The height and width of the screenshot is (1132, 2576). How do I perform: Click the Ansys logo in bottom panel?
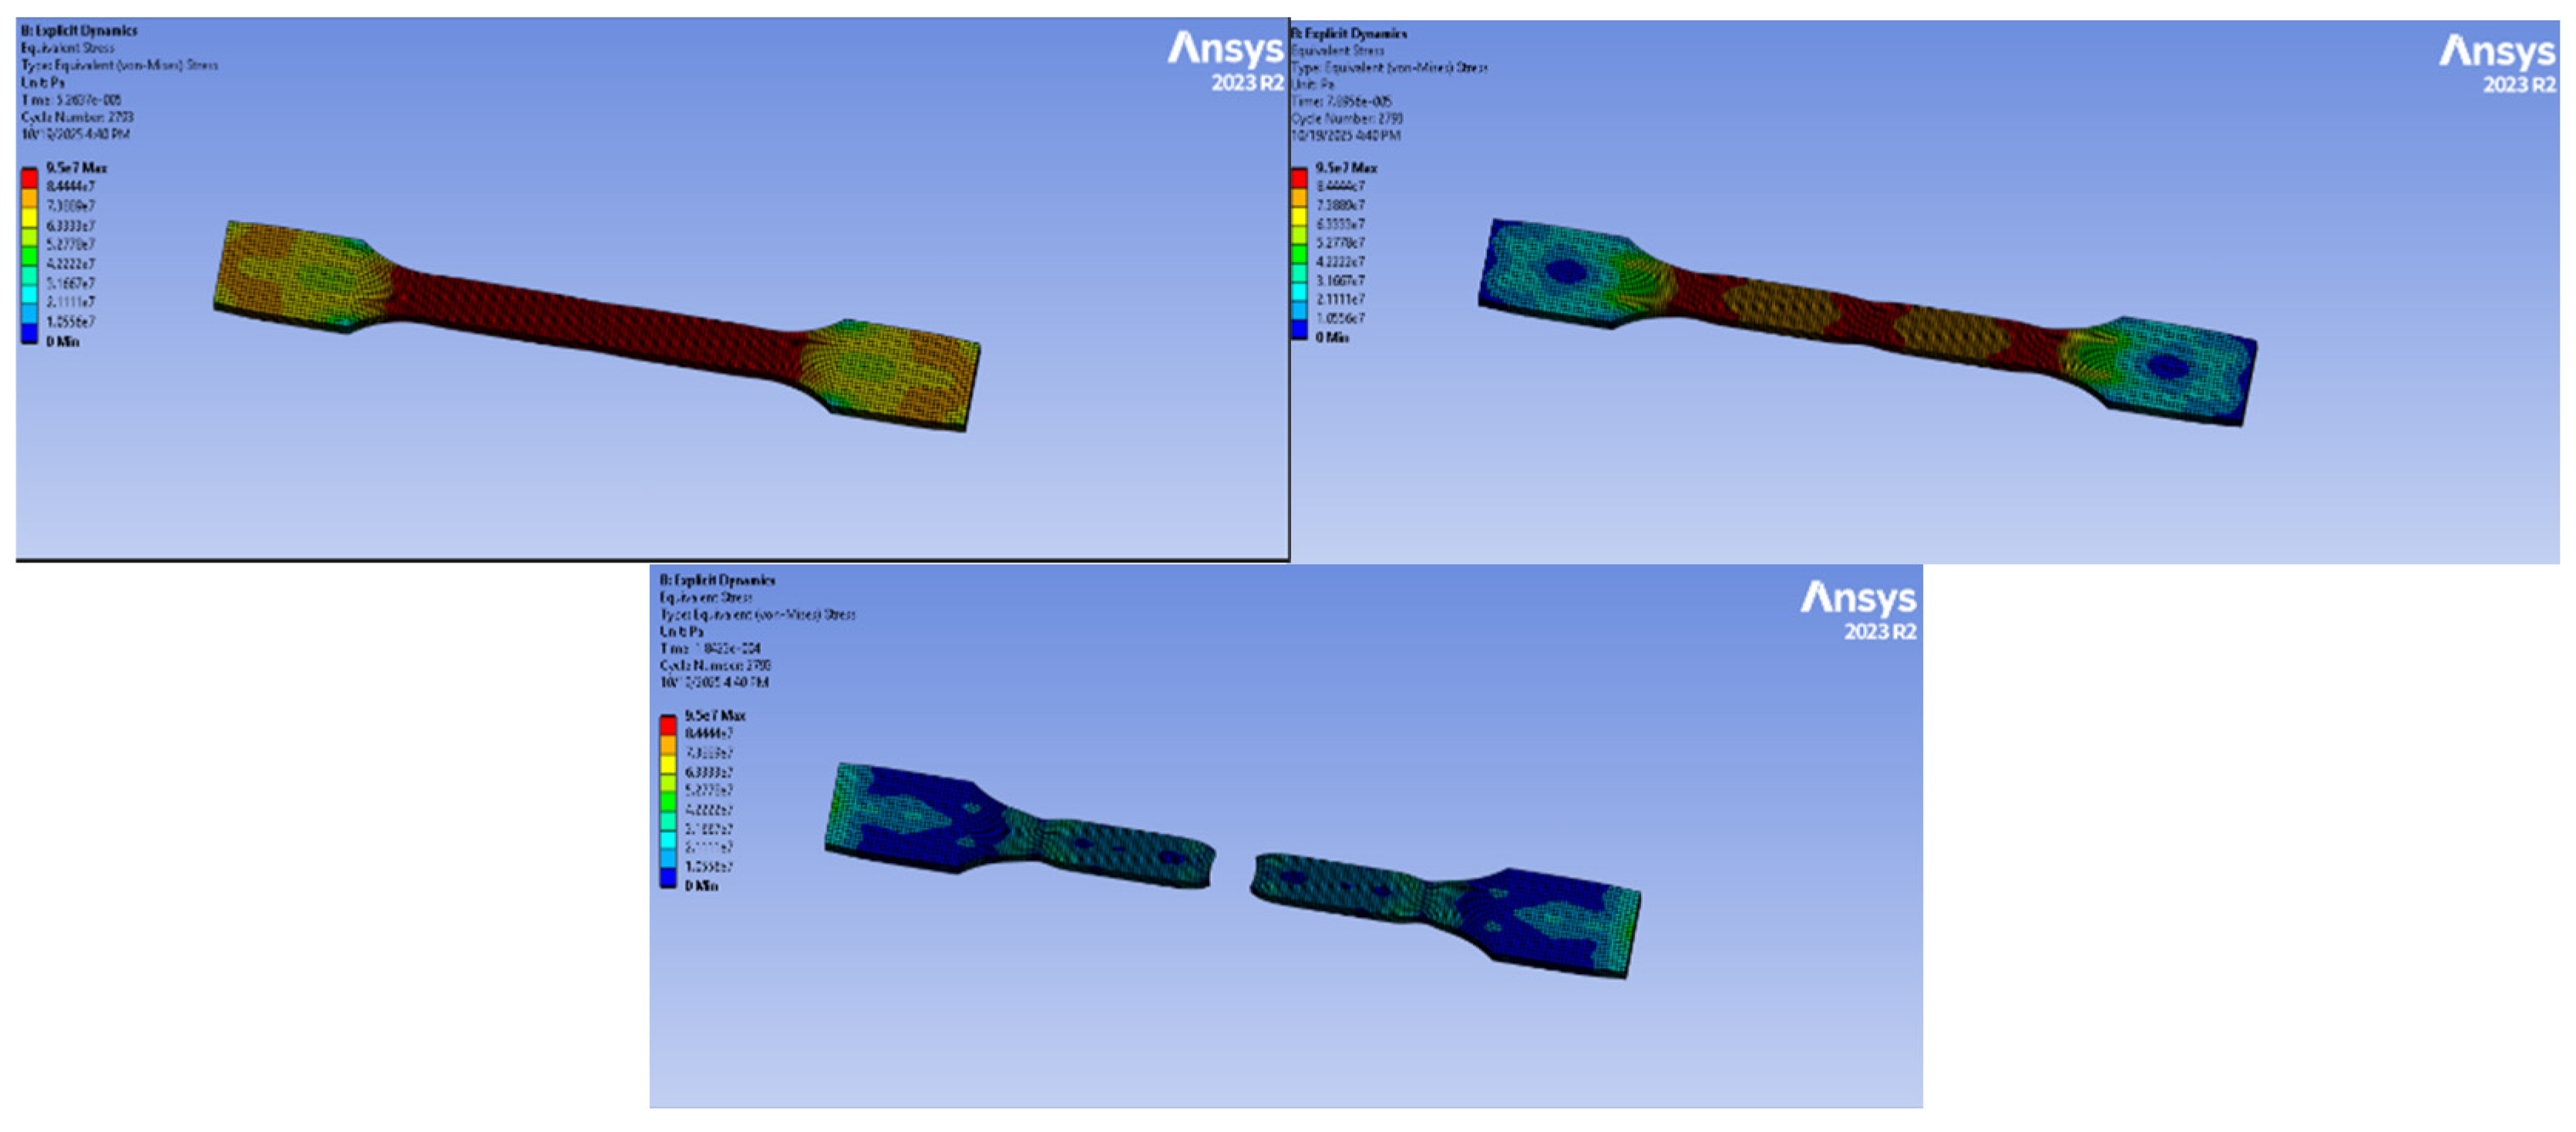(x=1858, y=598)
